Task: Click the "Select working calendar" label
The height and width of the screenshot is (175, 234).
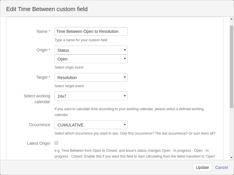Action: pos(37,99)
